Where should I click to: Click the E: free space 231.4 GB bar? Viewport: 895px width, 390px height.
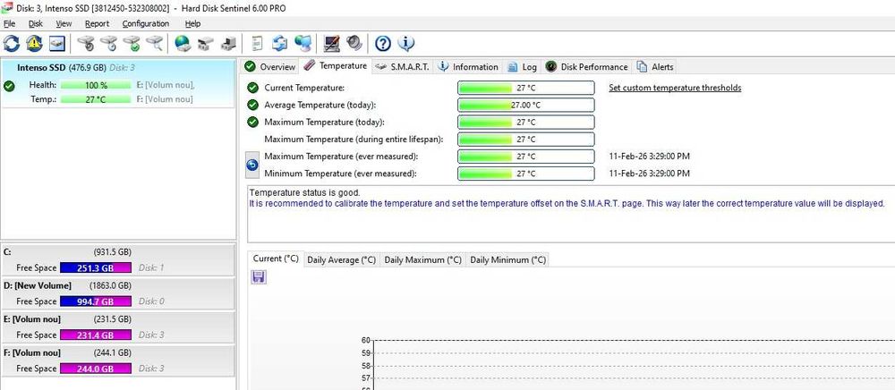[96, 335]
